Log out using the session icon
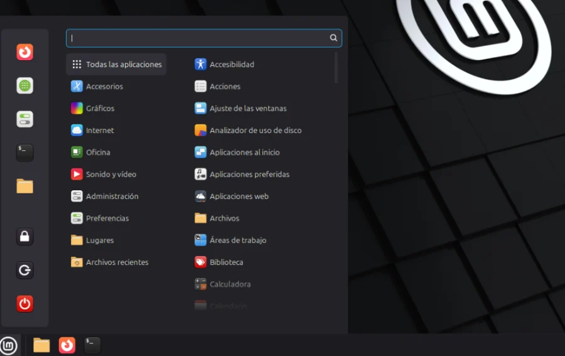The width and height of the screenshot is (565, 356). 24,271
